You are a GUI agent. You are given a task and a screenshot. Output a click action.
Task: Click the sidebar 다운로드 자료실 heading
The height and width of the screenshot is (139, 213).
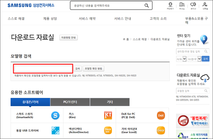tap(188, 75)
